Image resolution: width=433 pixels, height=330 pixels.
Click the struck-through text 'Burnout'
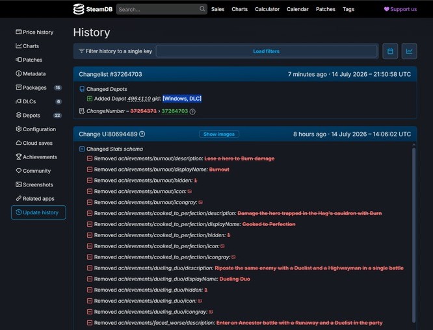[219, 170]
